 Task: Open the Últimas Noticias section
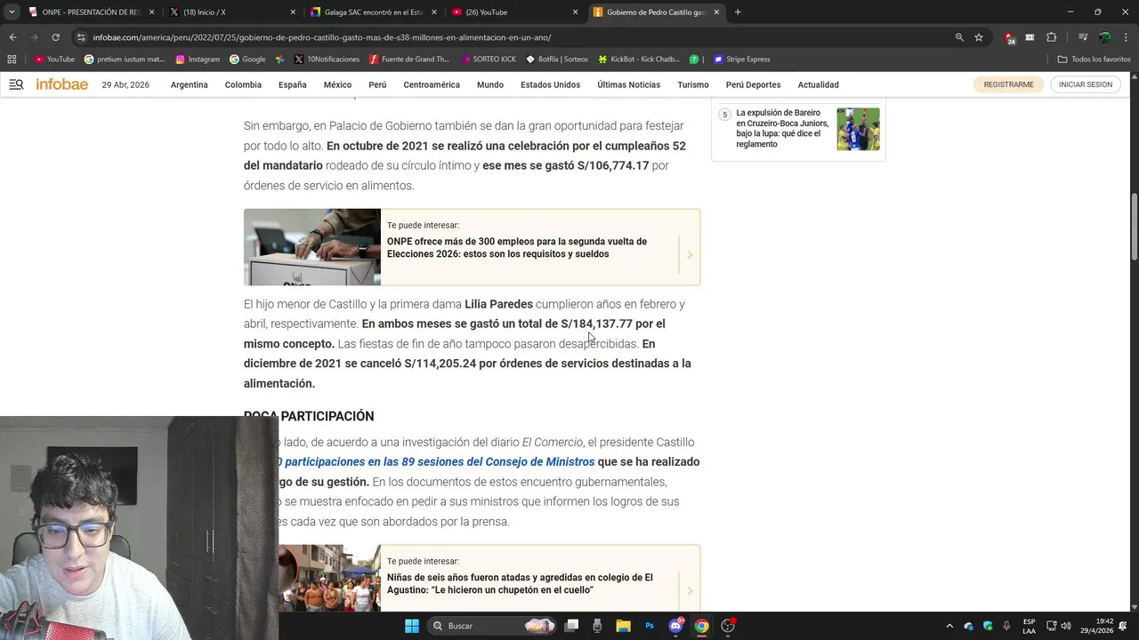coord(628,84)
